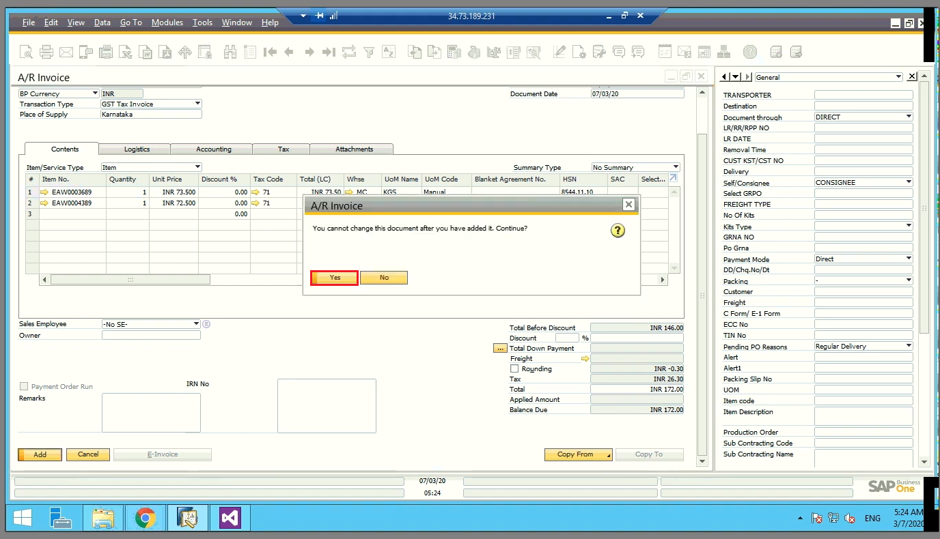
Task: Click the Filter funnel icon
Action: (369, 52)
